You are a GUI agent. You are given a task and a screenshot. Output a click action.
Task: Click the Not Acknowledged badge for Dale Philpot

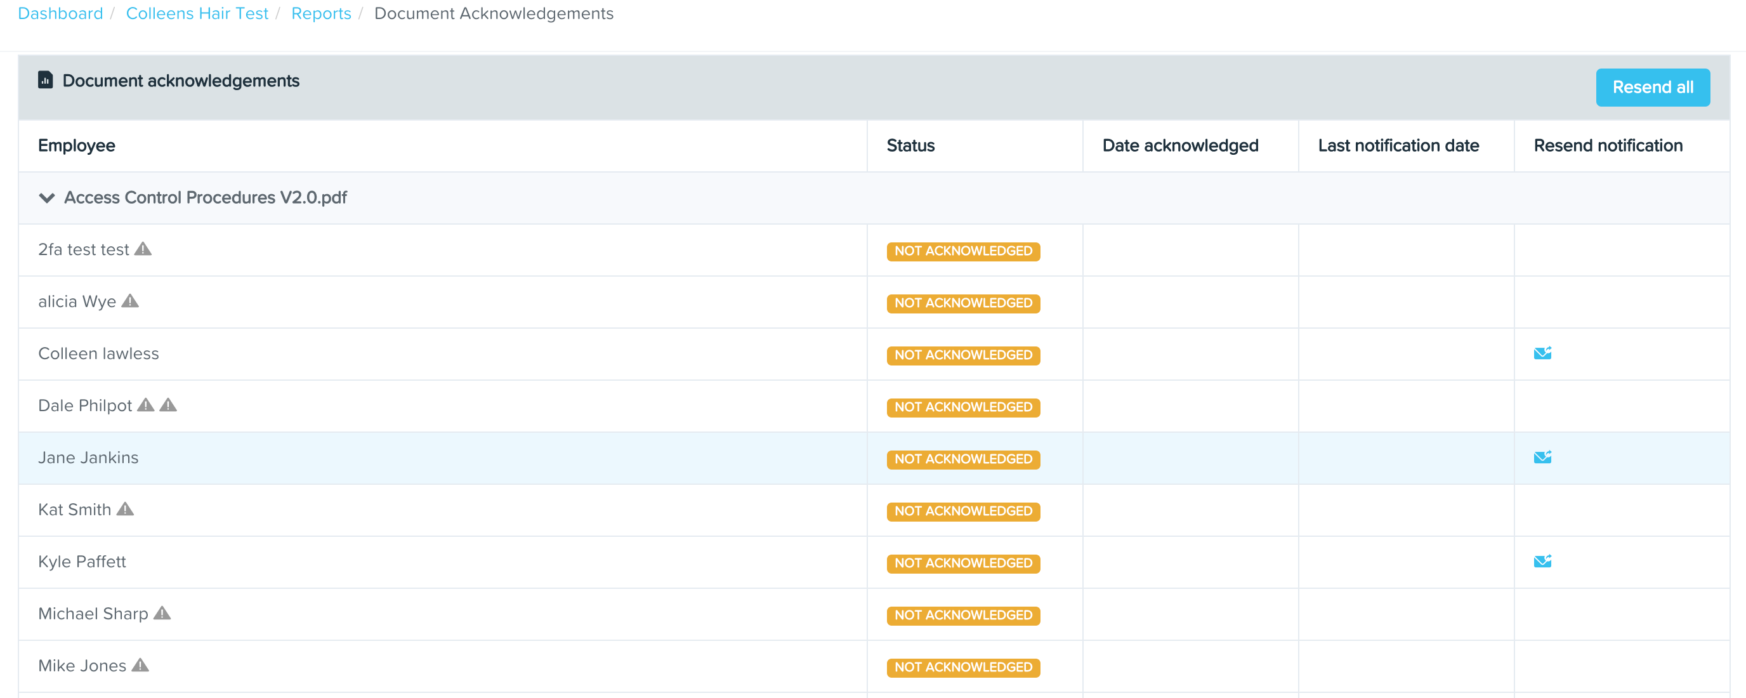pos(963,407)
